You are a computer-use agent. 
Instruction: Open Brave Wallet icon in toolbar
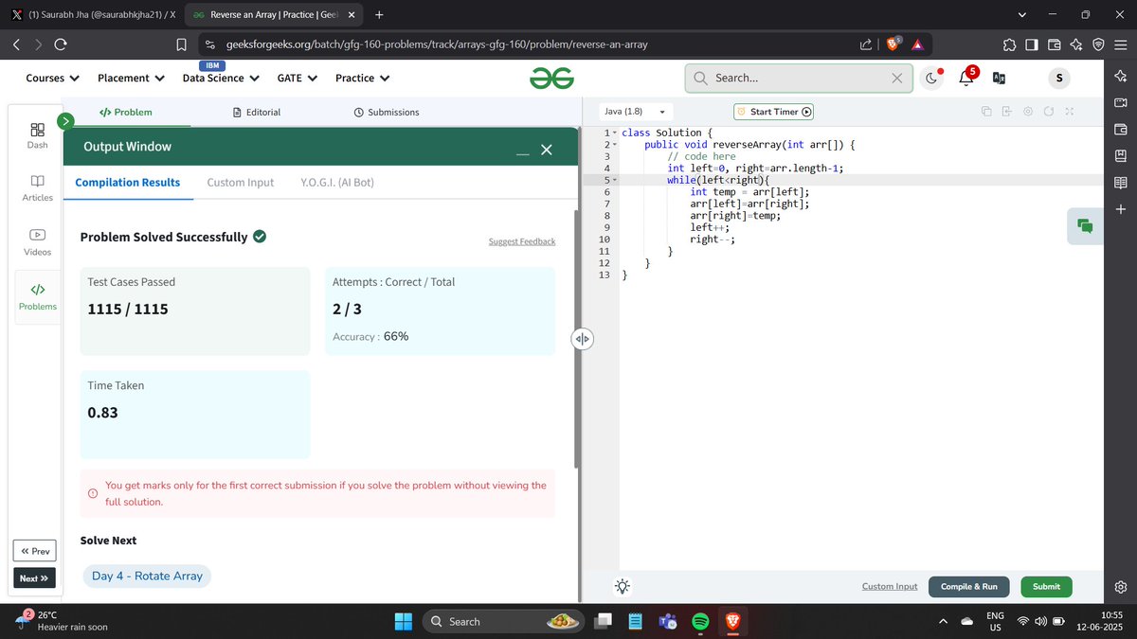point(1054,44)
